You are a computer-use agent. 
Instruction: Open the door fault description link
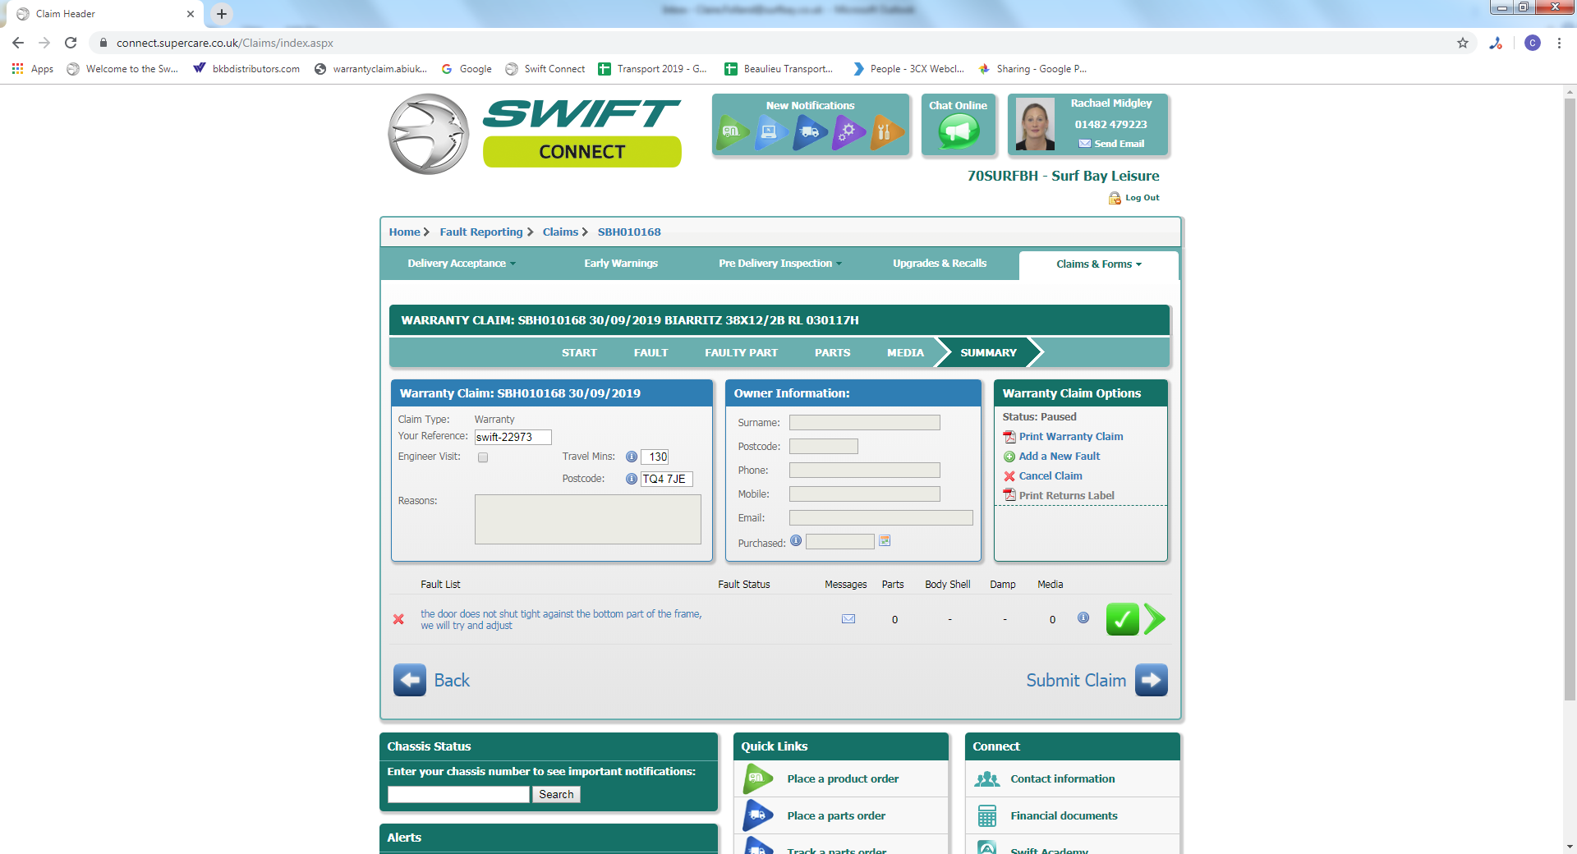561,619
